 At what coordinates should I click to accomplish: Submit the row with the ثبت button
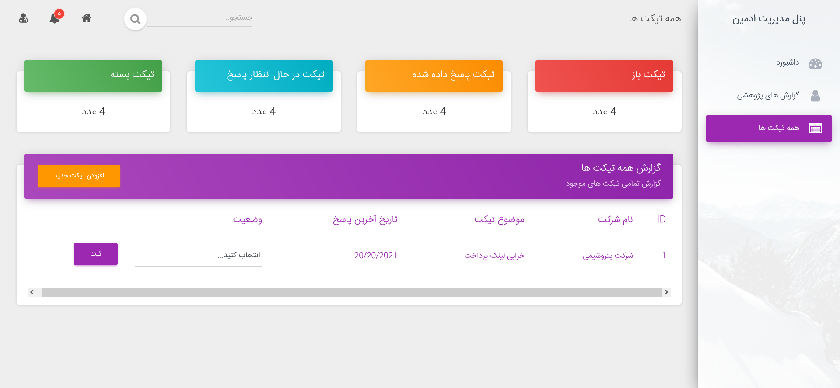tap(96, 254)
